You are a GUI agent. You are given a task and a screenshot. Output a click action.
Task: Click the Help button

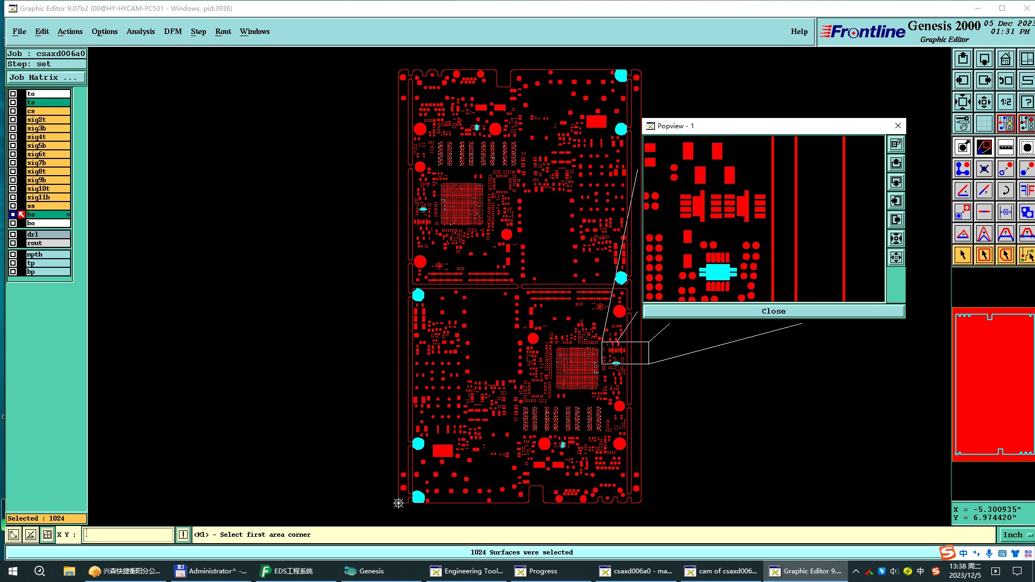tap(799, 31)
